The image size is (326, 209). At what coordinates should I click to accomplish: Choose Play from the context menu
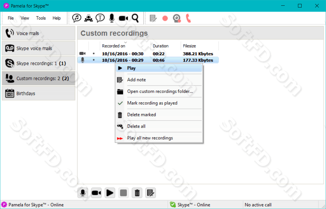[x=159, y=68]
